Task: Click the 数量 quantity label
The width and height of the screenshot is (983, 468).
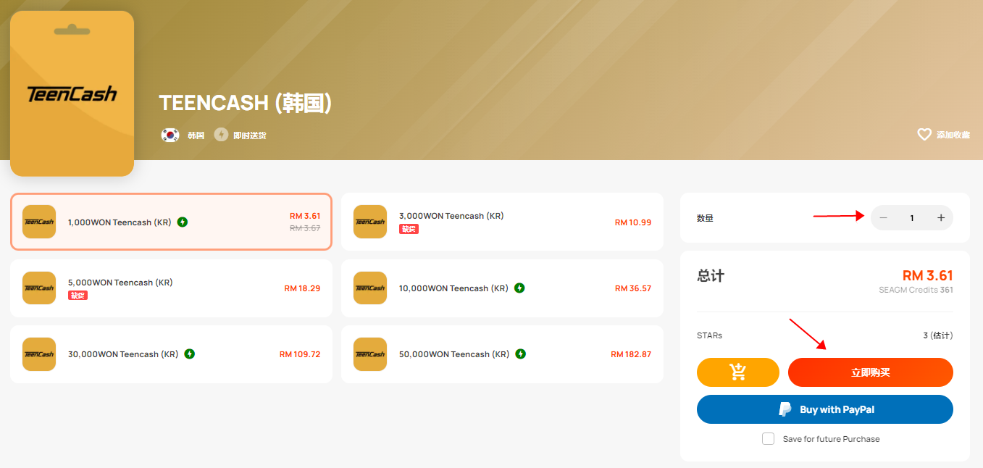Action: click(x=705, y=218)
